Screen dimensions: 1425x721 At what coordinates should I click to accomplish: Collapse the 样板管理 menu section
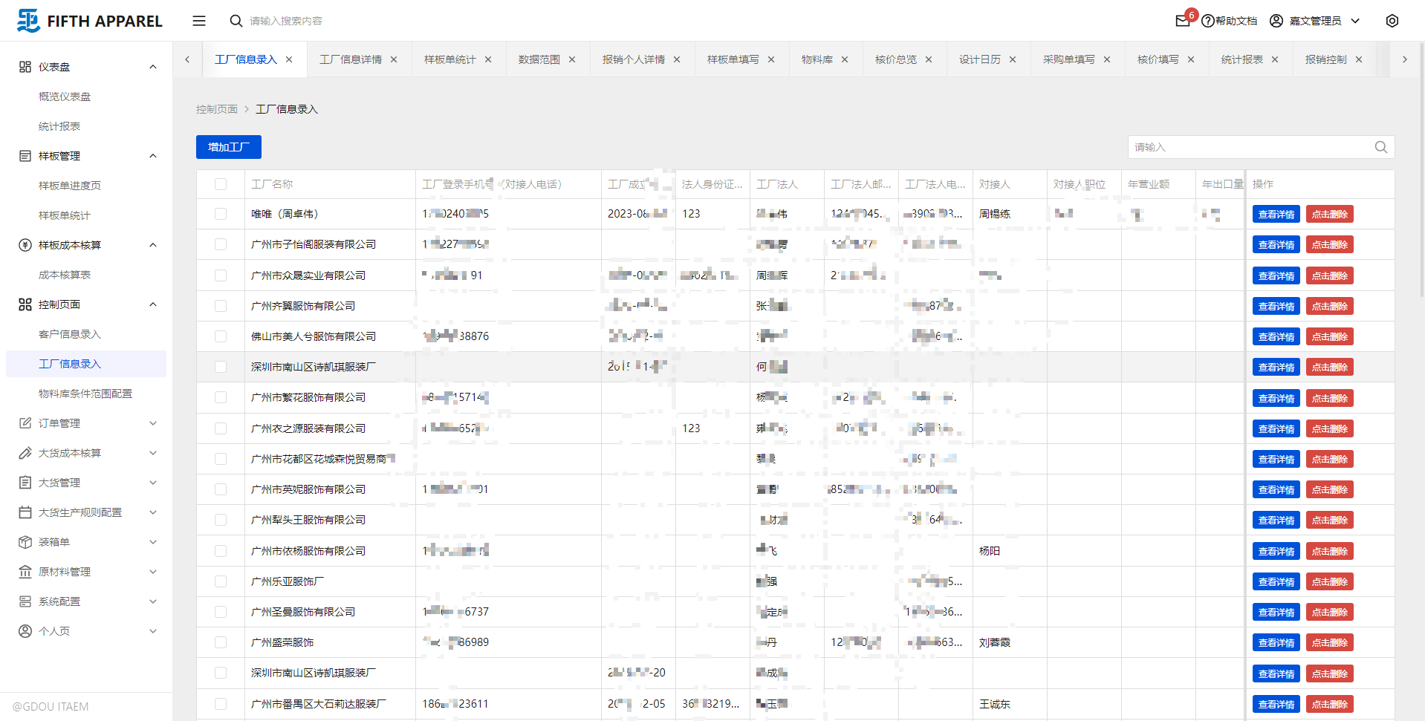point(153,156)
